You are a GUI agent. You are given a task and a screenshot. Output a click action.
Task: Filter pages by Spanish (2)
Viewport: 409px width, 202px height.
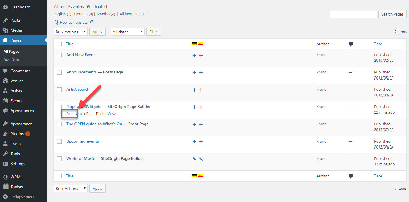click(106, 14)
